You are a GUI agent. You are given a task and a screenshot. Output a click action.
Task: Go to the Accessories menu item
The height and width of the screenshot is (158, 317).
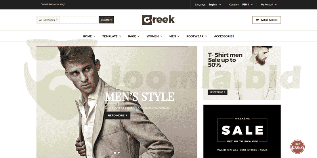pos(224,36)
